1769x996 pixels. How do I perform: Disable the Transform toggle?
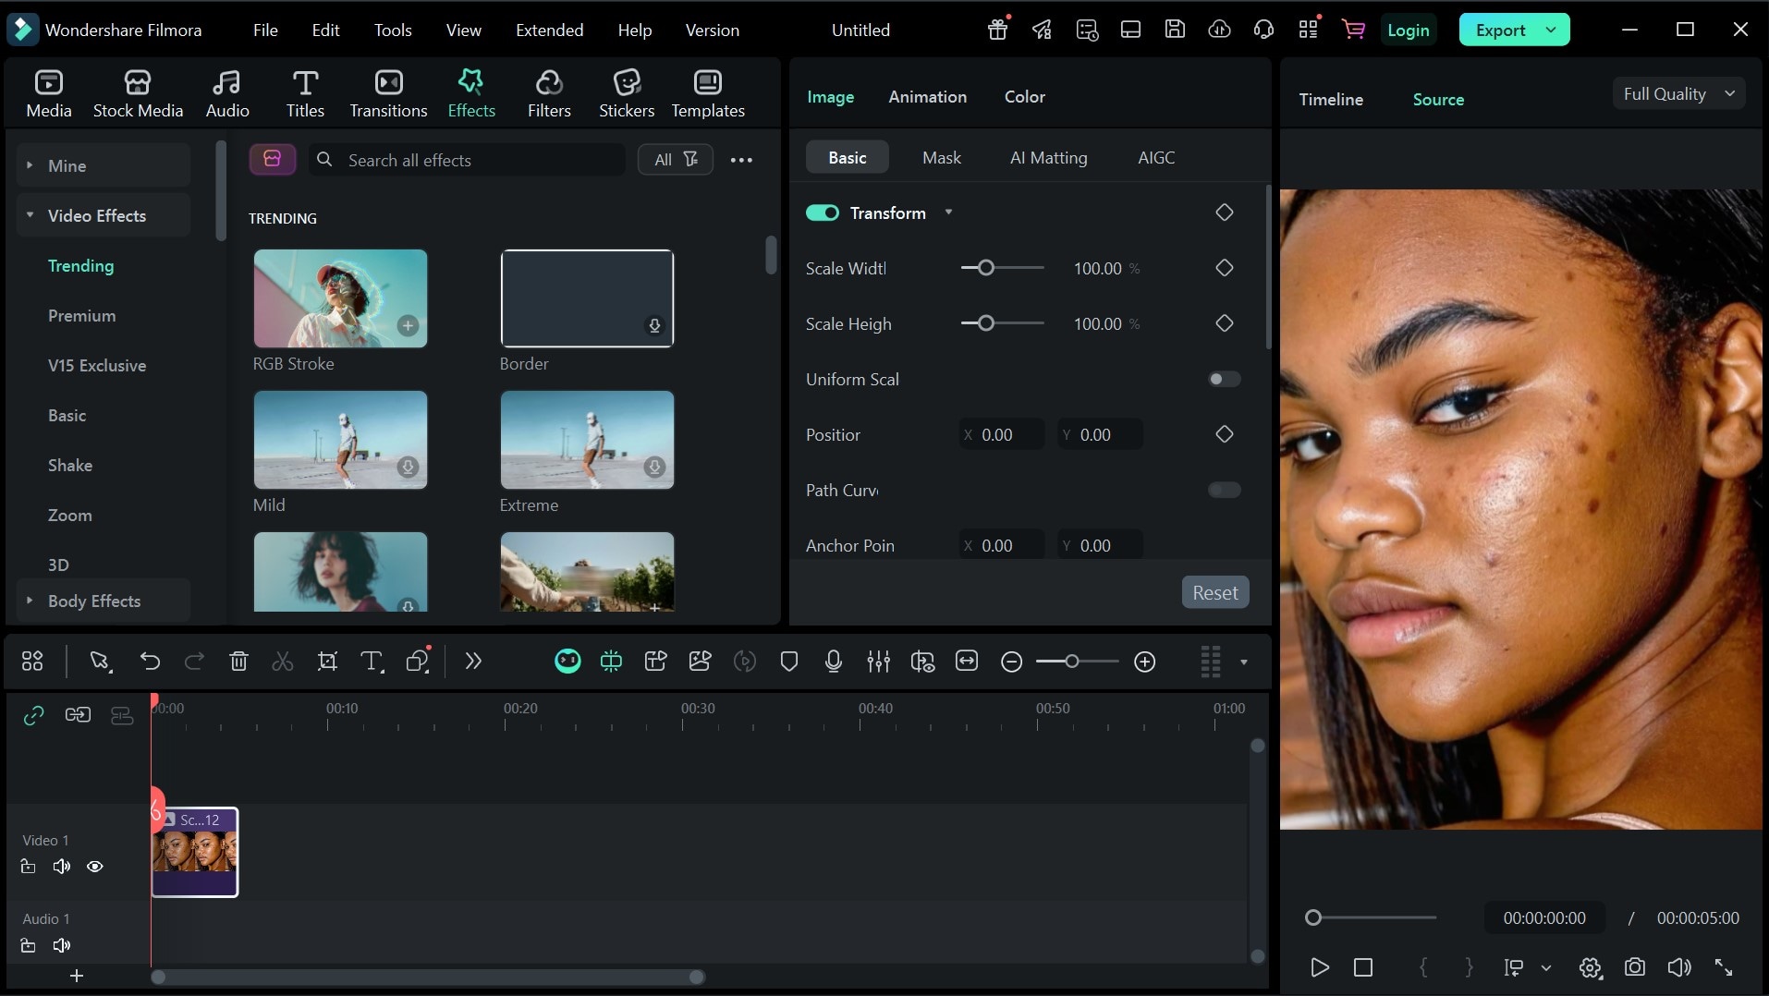click(822, 213)
